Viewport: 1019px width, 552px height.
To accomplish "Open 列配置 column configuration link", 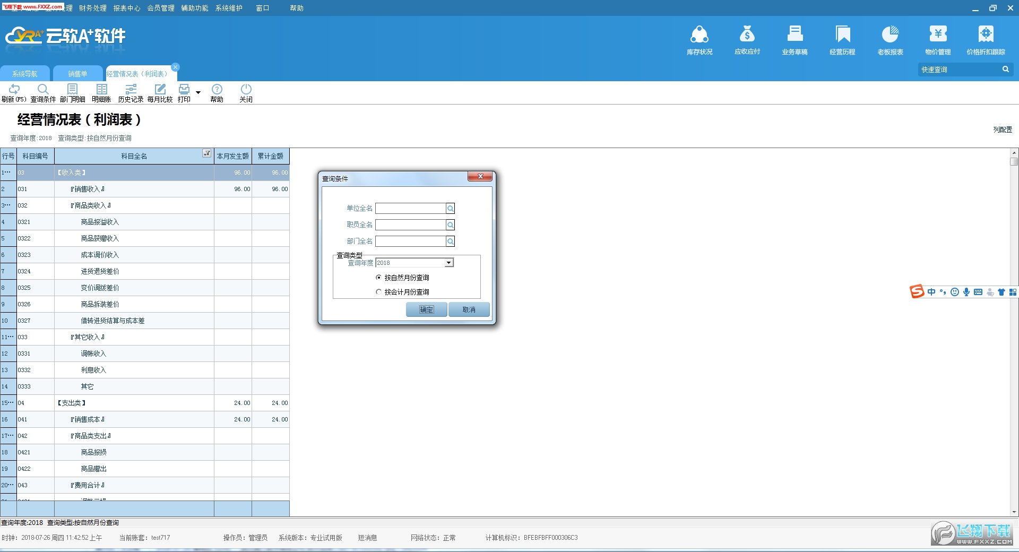I will pos(1002,130).
